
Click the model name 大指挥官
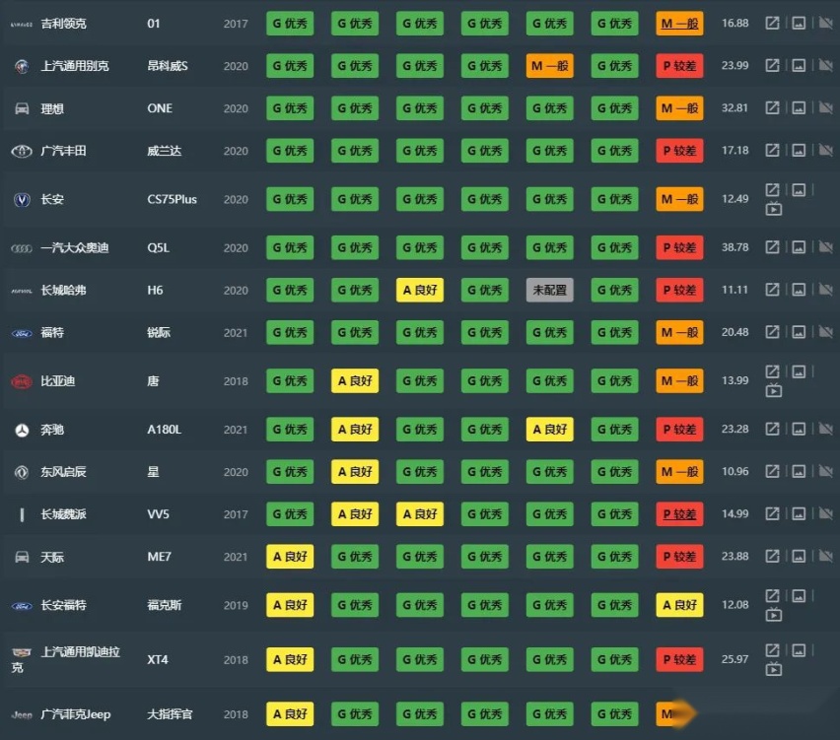170,714
